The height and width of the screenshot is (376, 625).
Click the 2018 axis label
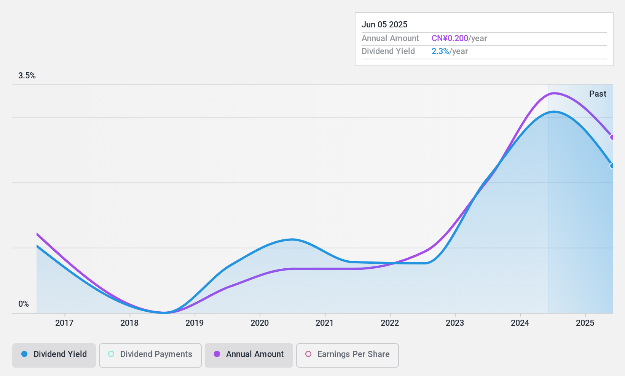point(129,323)
